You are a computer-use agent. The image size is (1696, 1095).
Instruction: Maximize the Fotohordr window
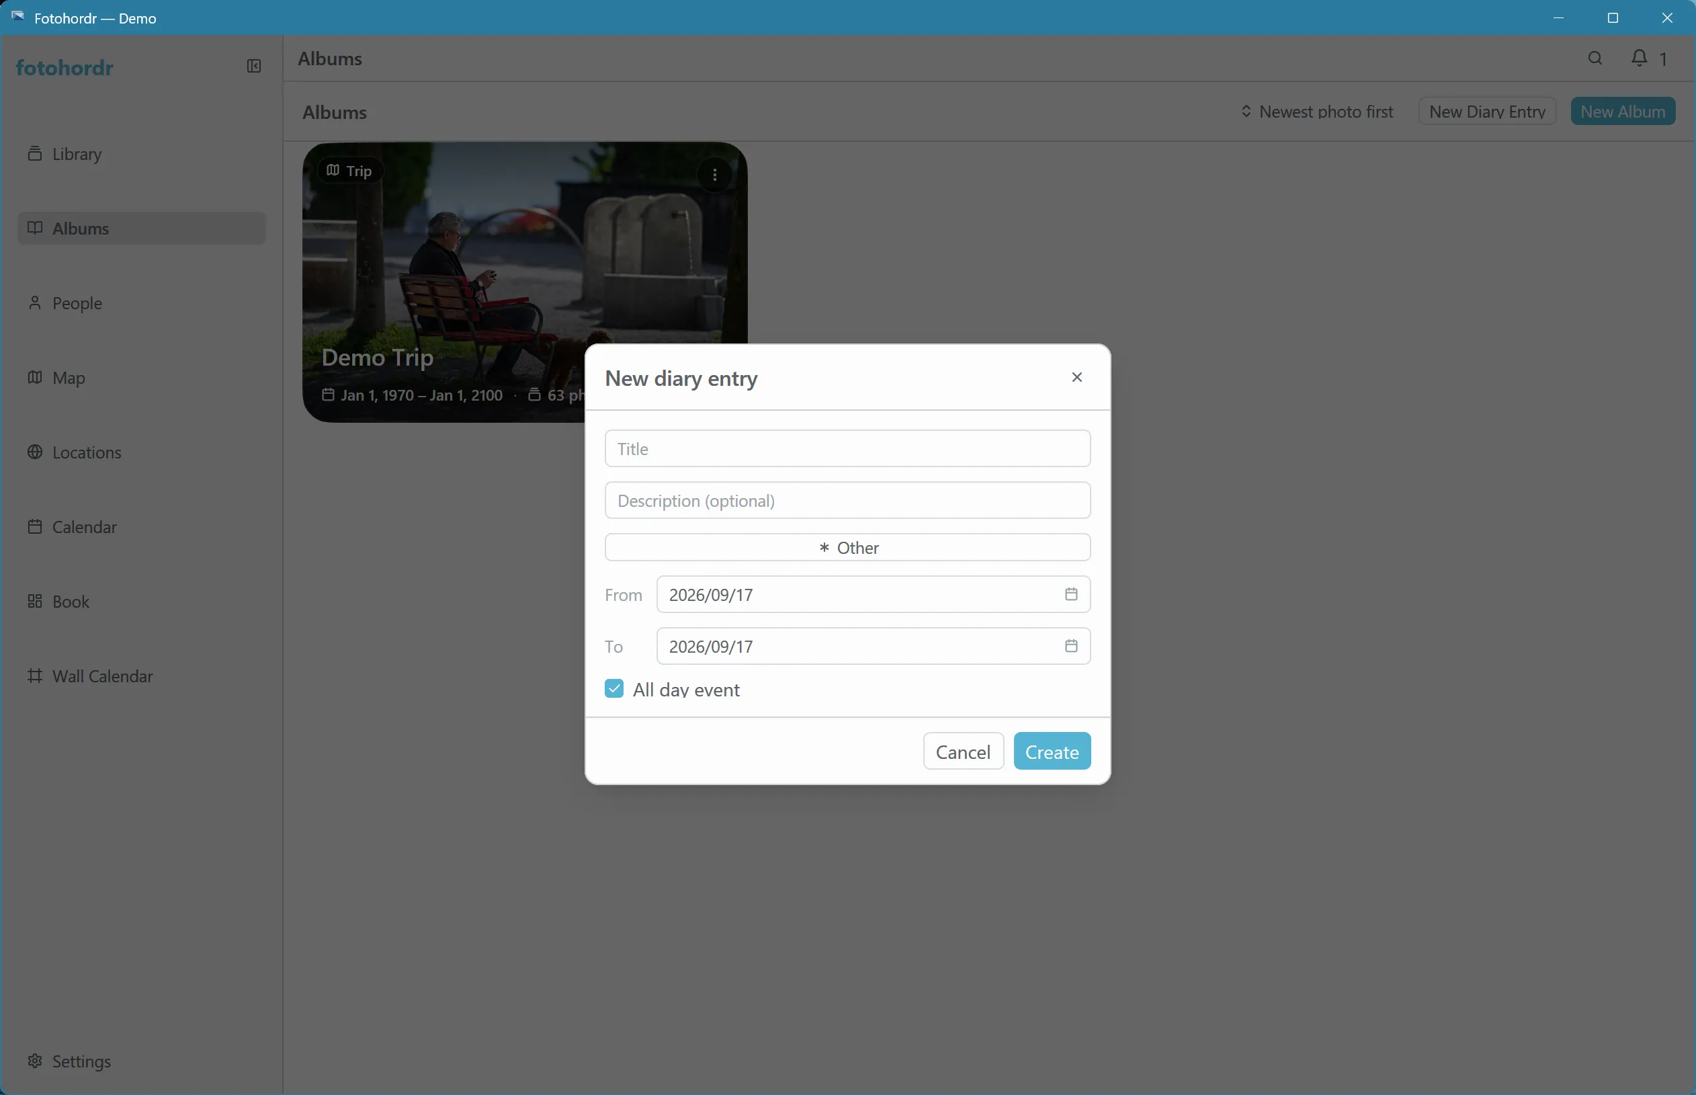[x=1613, y=17]
